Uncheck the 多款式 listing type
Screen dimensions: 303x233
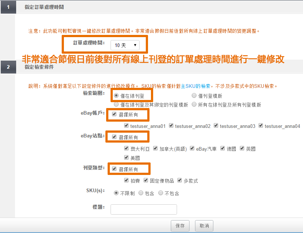[x=180, y=180]
